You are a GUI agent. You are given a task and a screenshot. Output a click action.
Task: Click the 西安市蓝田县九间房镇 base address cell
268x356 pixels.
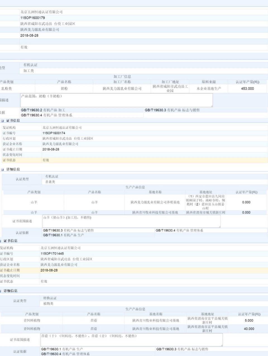206,202
